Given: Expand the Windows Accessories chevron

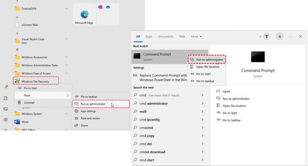Looking at the screenshot, I should [x=66, y=57].
